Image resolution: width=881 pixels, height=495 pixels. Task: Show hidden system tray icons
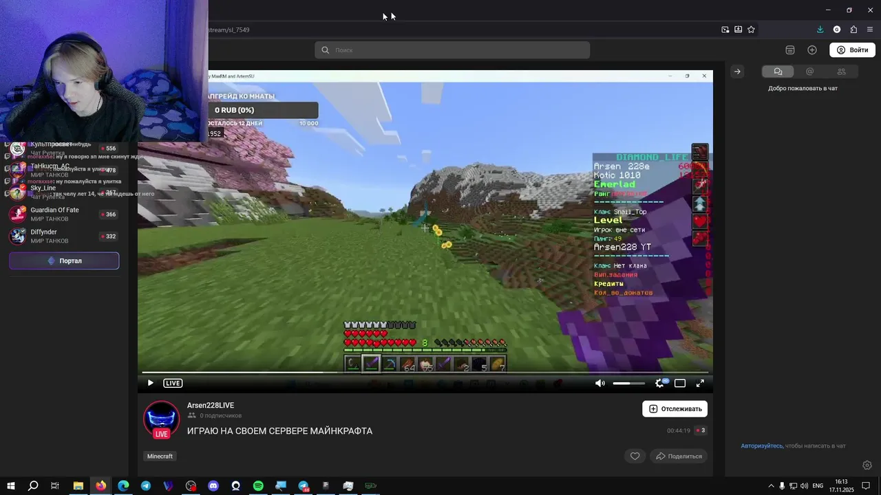(771, 486)
